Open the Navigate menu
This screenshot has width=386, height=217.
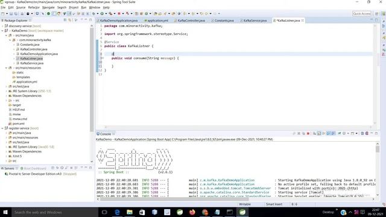tap(48, 7)
